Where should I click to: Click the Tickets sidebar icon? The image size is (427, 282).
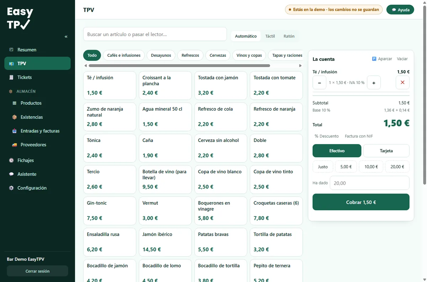point(11,77)
